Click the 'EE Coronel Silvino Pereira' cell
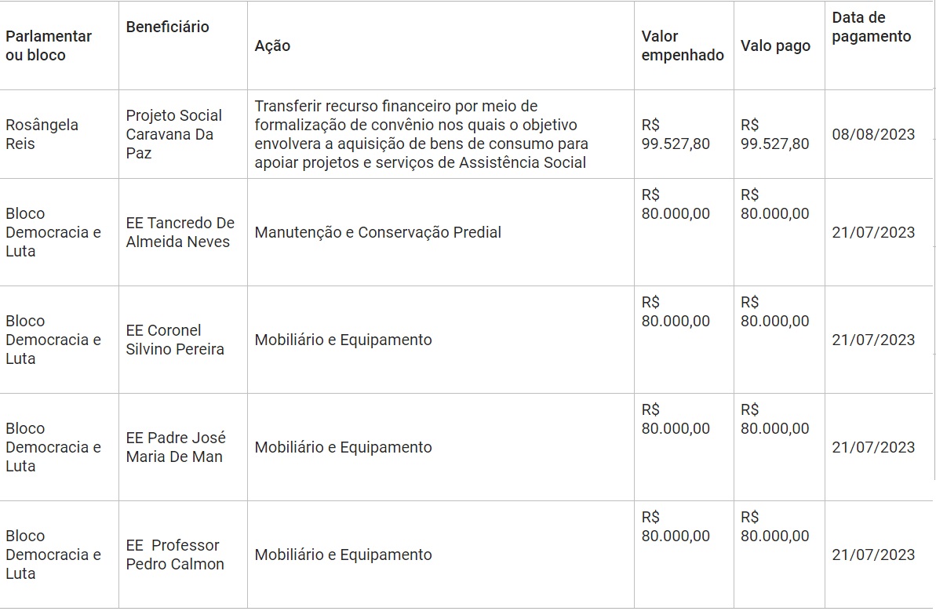The width and height of the screenshot is (936, 611). (174, 340)
